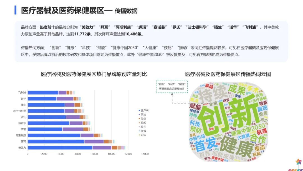
Task: Click the orange 微信 segment of 强生 bar
Action: click(x=77, y=105)
